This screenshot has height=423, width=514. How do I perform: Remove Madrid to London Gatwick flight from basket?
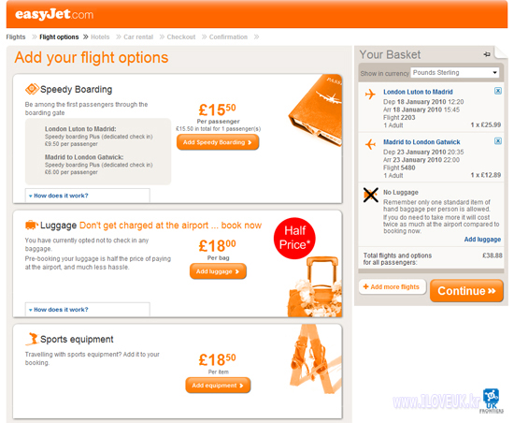pos(497,141)
